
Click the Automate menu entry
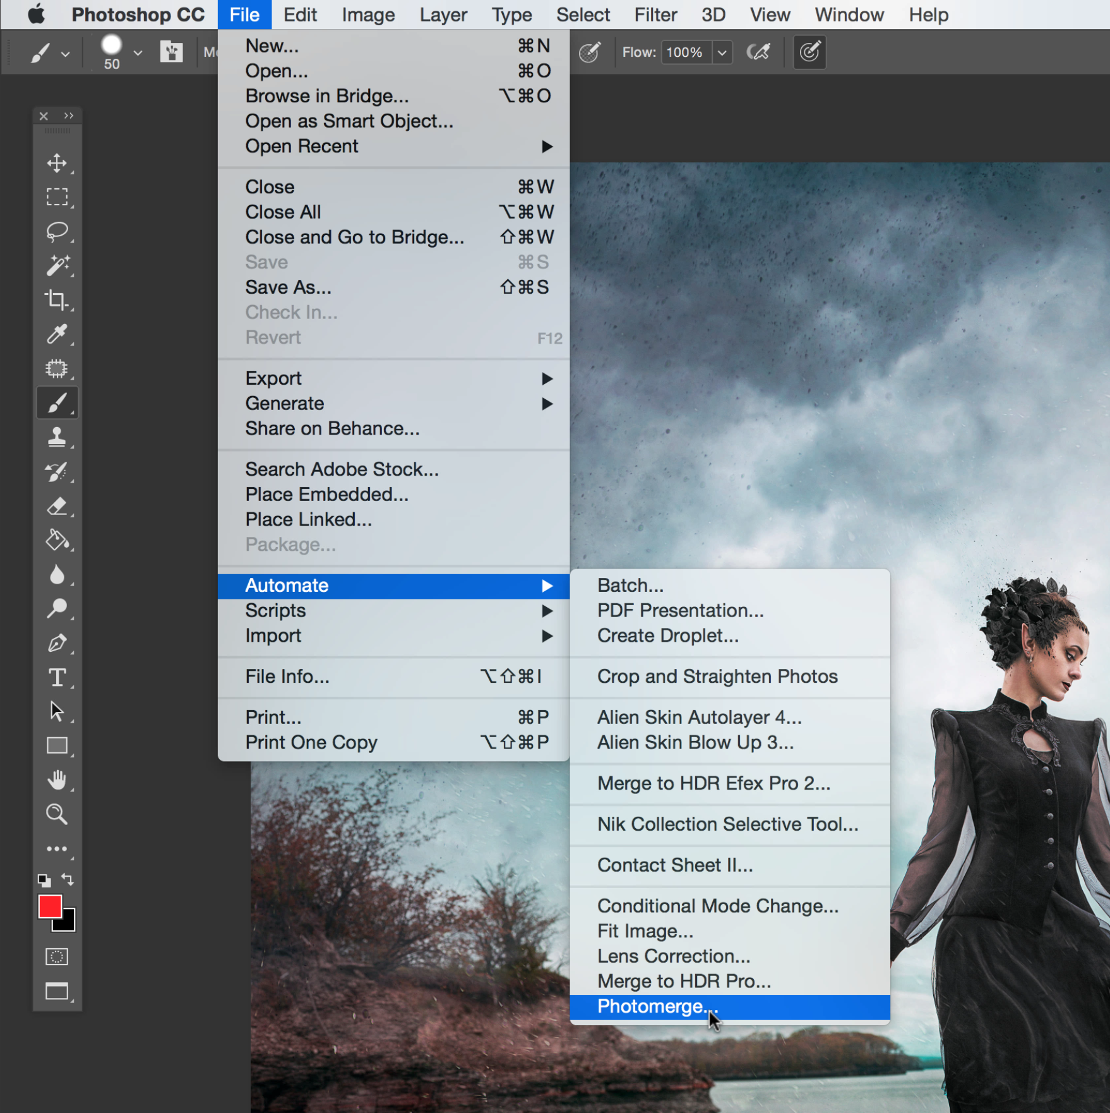[393, 586]
